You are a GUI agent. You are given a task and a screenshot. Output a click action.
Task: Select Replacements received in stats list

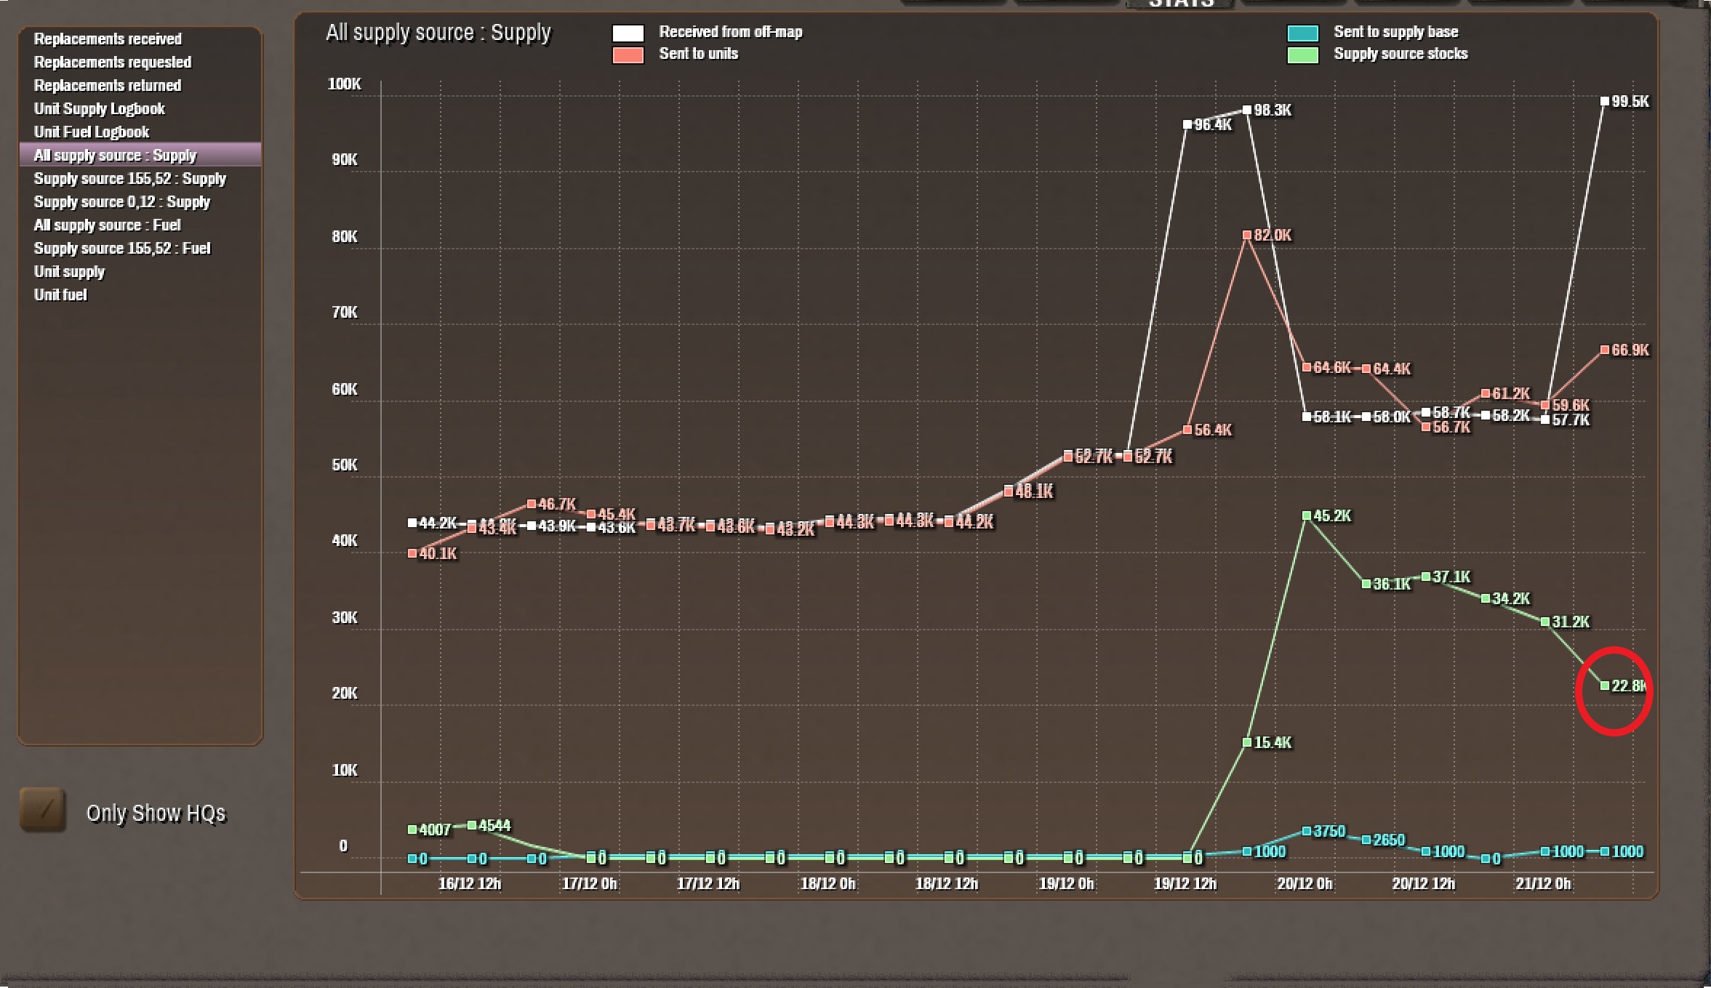point(108,39)
